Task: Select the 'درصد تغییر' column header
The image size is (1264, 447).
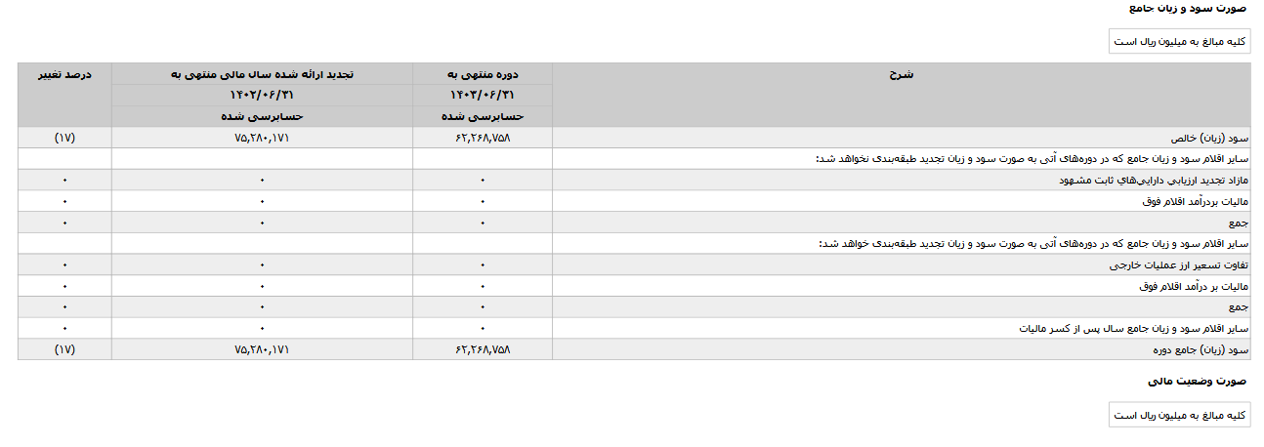Action: click(x=64, y=74)
